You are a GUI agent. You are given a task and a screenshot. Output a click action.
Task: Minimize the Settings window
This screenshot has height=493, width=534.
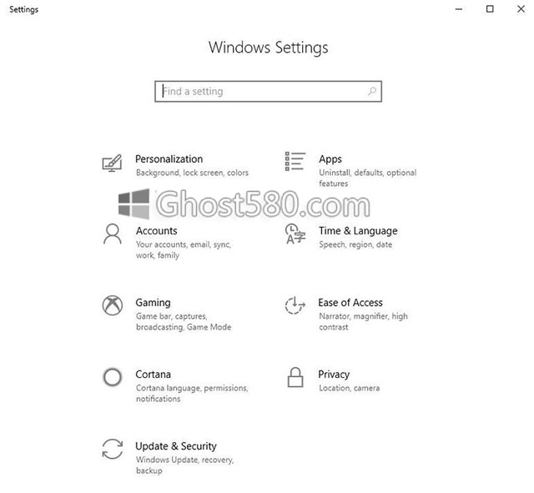(x=459, y=9)
